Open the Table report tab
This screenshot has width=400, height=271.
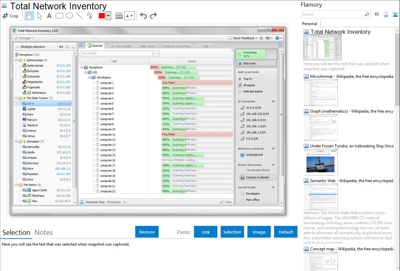(x=145, y=46)
